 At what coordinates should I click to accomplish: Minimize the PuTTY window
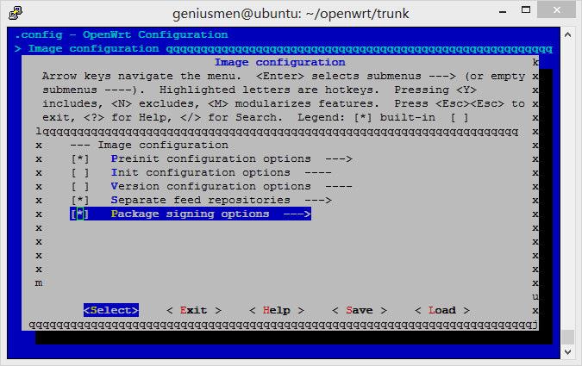[x=503, y=11]
